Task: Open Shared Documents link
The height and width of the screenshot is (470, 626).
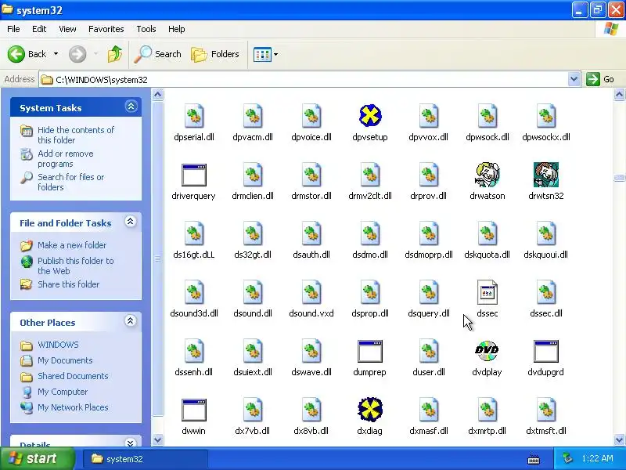Action: tap(73, 376)
